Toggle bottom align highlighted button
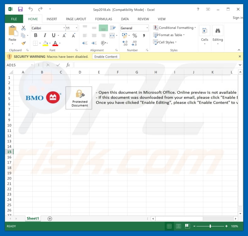The width and height of the screenshot is (248, 236). pos(103,28)
